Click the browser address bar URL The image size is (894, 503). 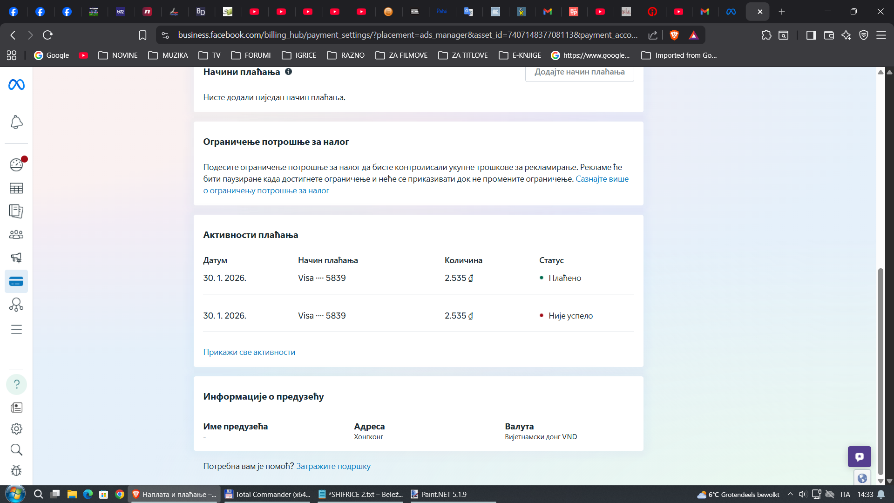coord(407,35)
